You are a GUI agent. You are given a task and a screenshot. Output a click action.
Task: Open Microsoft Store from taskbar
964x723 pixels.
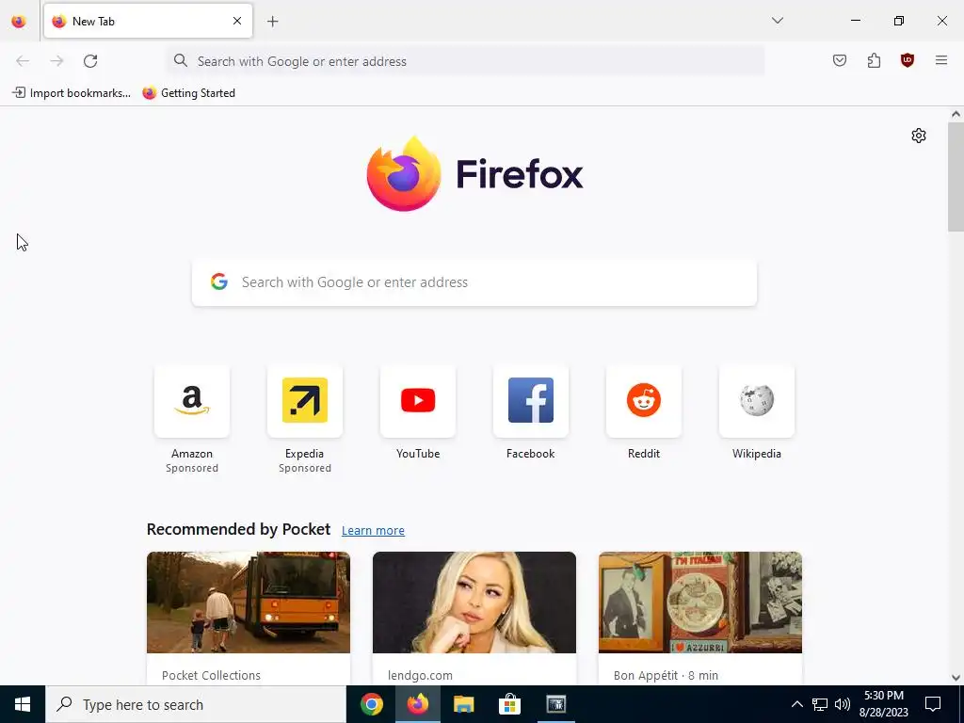(509, 704)
